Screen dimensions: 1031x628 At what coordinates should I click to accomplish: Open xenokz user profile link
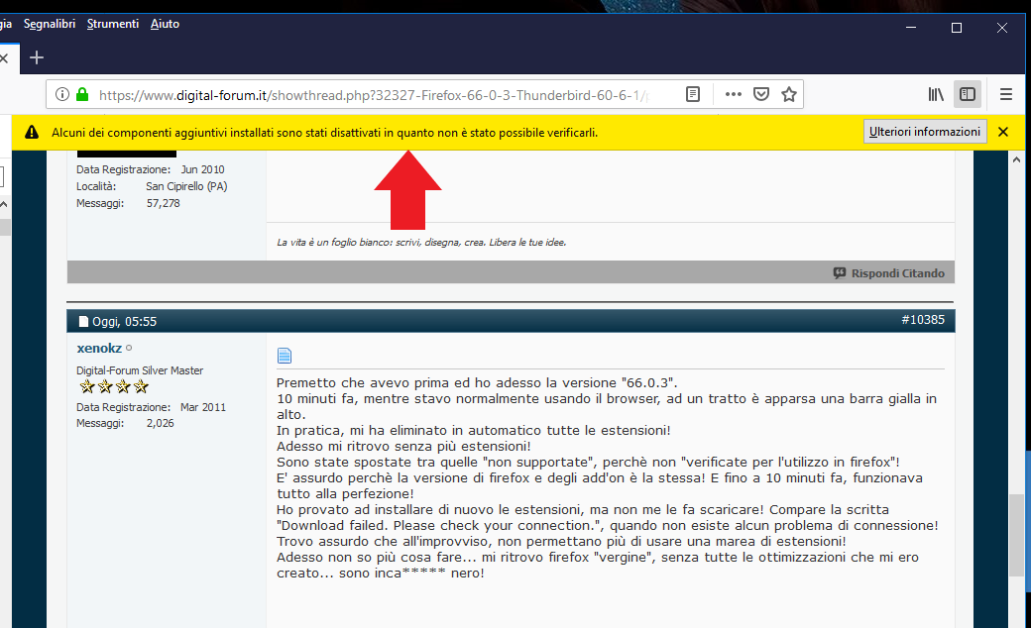[x=99, y=348]
